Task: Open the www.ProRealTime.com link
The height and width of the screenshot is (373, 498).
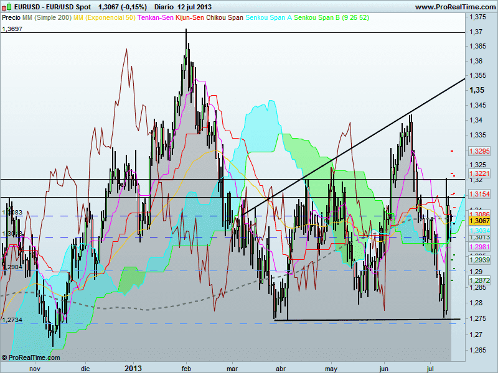Action: pyautogui.click(x=455, y=7)
